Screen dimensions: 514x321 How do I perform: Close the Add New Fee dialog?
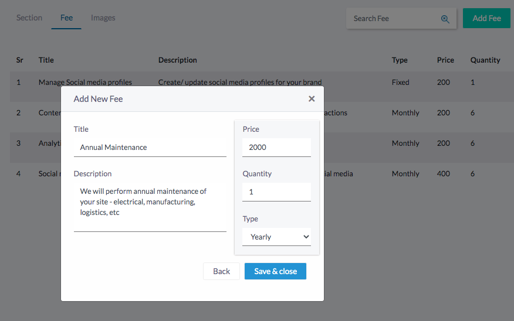pos(312,99)
